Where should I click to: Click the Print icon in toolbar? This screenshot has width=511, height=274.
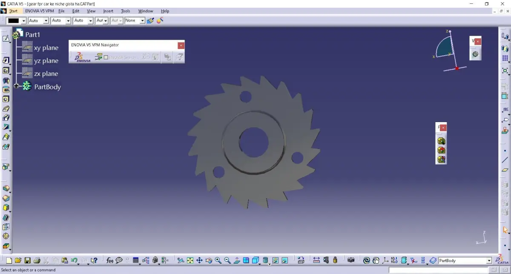pos(37,260)
